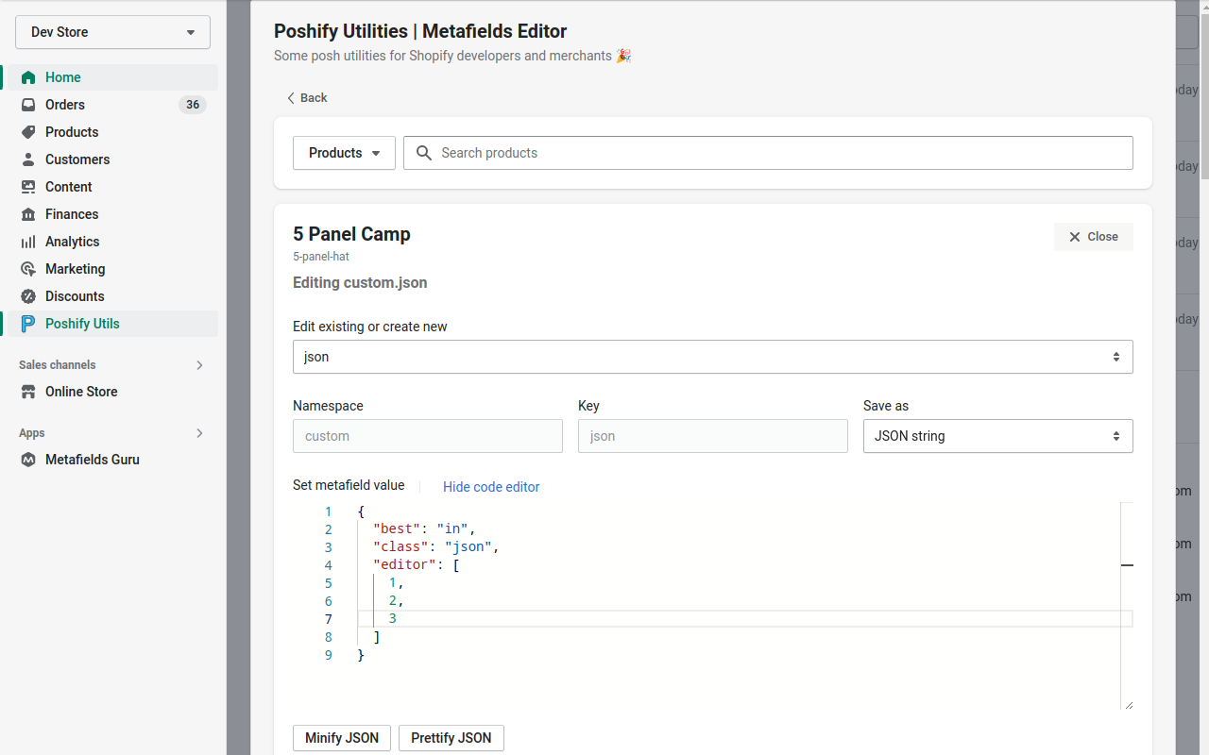Click the search magnifier in the products search bar

point(423,152)
